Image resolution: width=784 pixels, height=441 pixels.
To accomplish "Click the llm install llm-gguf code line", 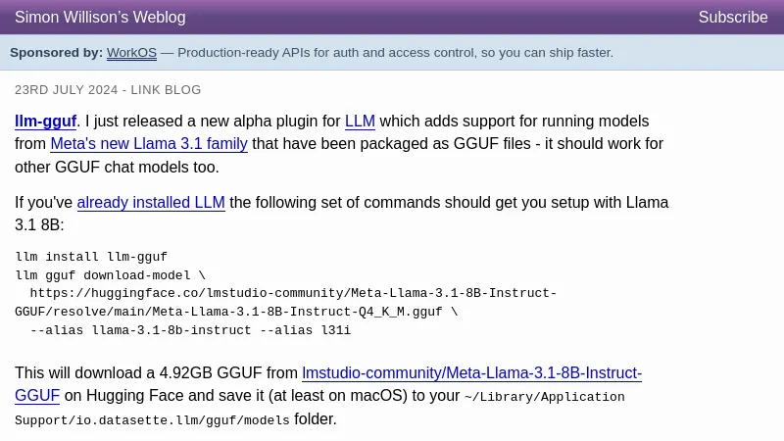I will coord(91,257).
